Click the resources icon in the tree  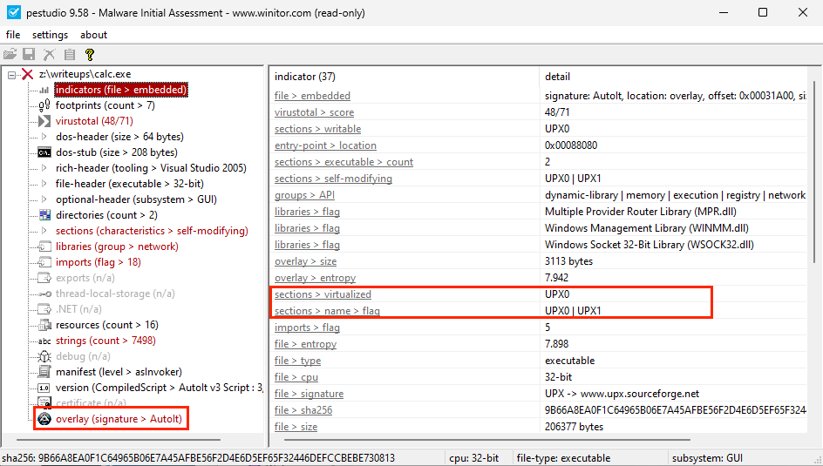(x=44, y=325)
